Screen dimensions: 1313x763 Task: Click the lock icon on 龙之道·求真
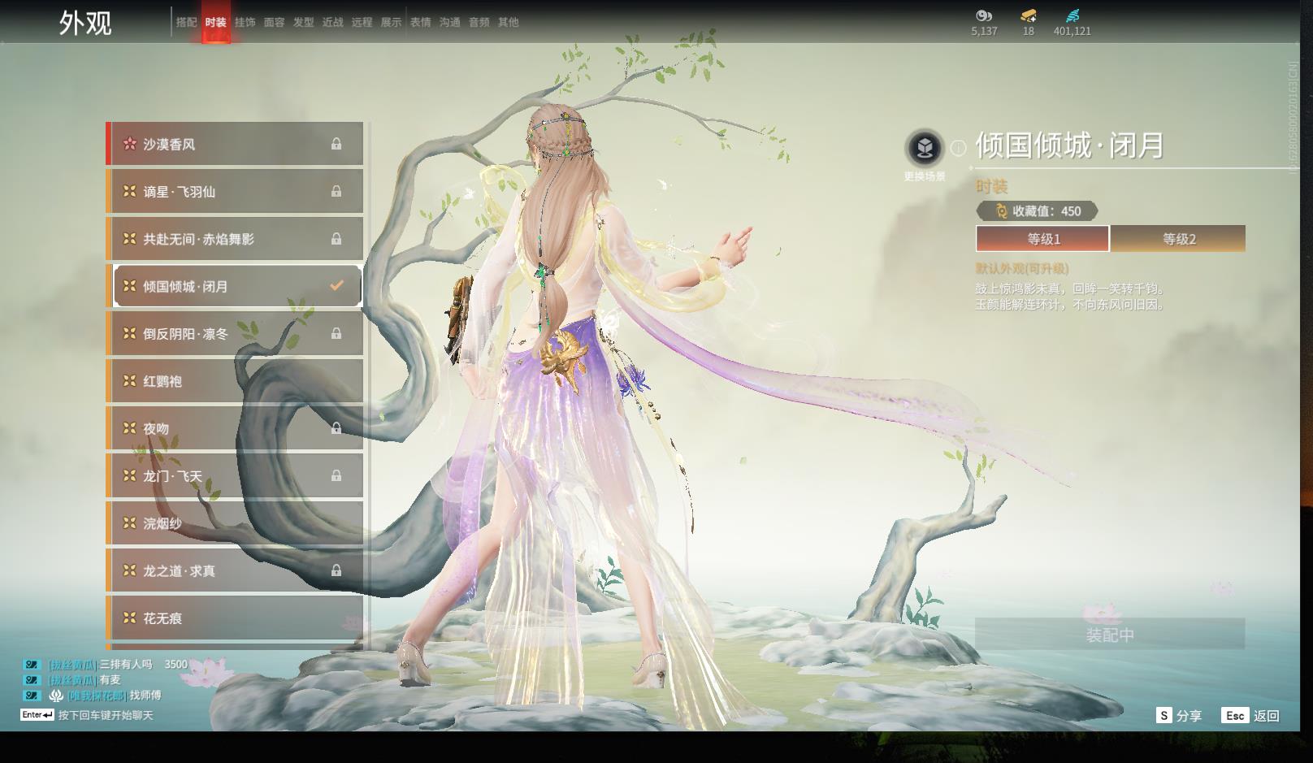tap(336, 571)
